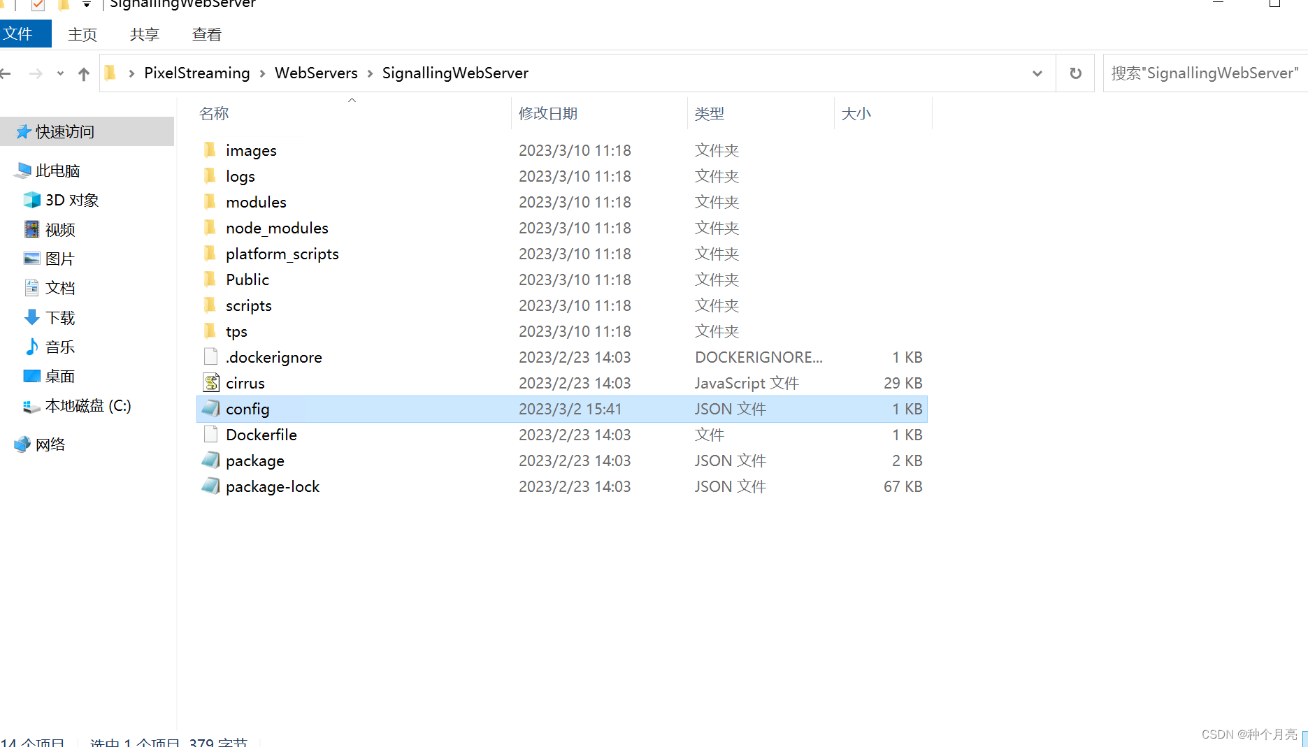Click the 'Dockerfile' file name
The width and height of the screenshot is (1308, 747).
[261, 435]
